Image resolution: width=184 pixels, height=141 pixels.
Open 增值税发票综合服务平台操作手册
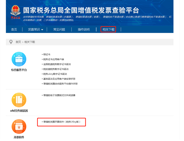coord(60,84)
